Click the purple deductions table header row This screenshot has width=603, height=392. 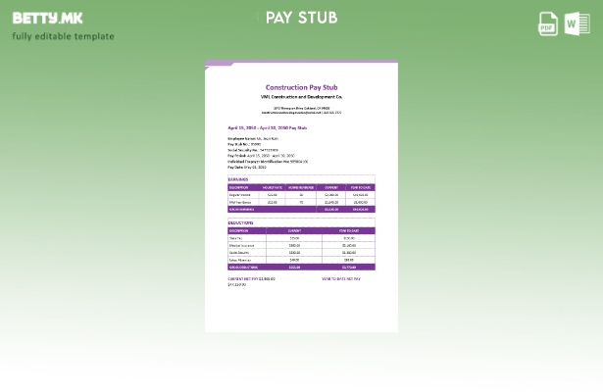301,230
